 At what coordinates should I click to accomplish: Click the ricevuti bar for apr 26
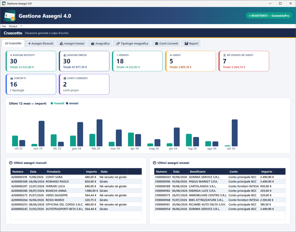point(131,139)
